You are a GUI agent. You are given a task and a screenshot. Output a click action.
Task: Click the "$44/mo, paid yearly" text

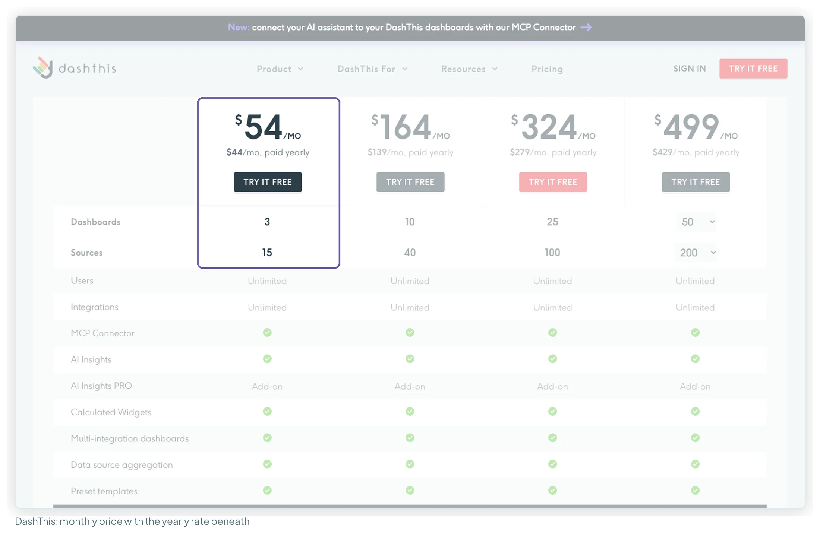[268, 152]
